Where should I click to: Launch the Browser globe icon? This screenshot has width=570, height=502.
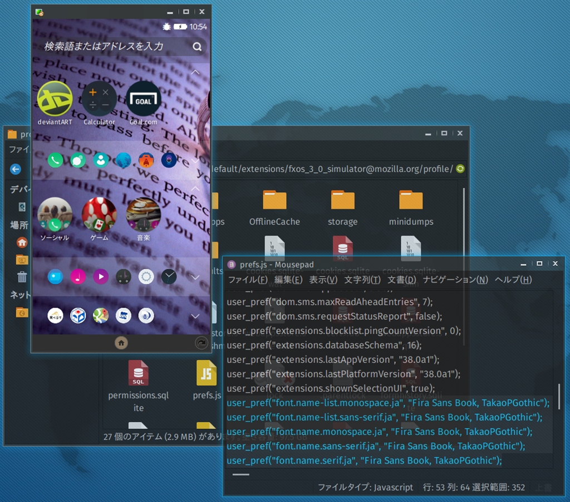[124, 160]
